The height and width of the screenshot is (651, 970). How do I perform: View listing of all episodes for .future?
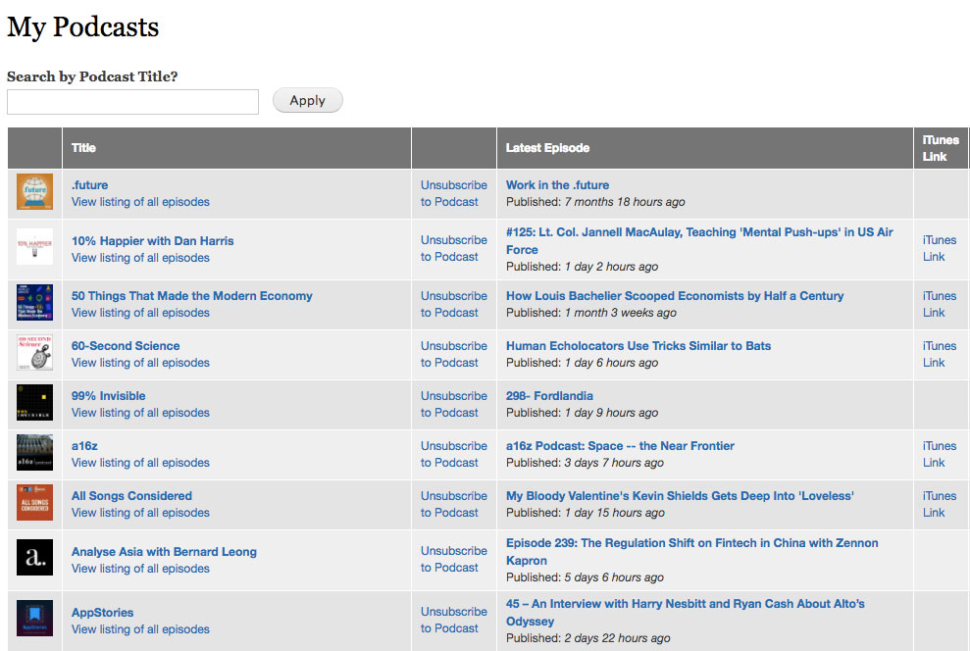[140, 202]
